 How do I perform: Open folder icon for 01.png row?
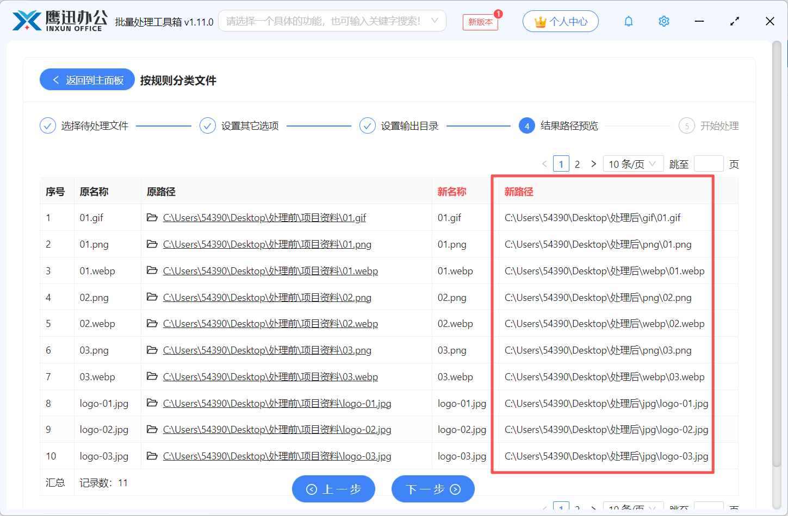[152, 244]
